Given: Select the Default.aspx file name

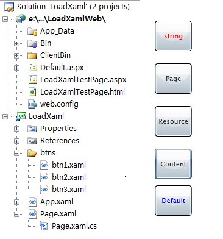Looking at the screenshot, I should coord(62,68).
